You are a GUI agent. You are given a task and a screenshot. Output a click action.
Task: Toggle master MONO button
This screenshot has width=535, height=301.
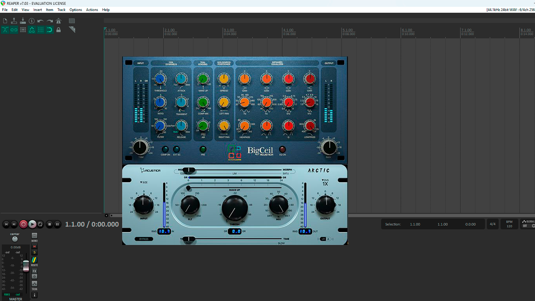tap(34, 236)
